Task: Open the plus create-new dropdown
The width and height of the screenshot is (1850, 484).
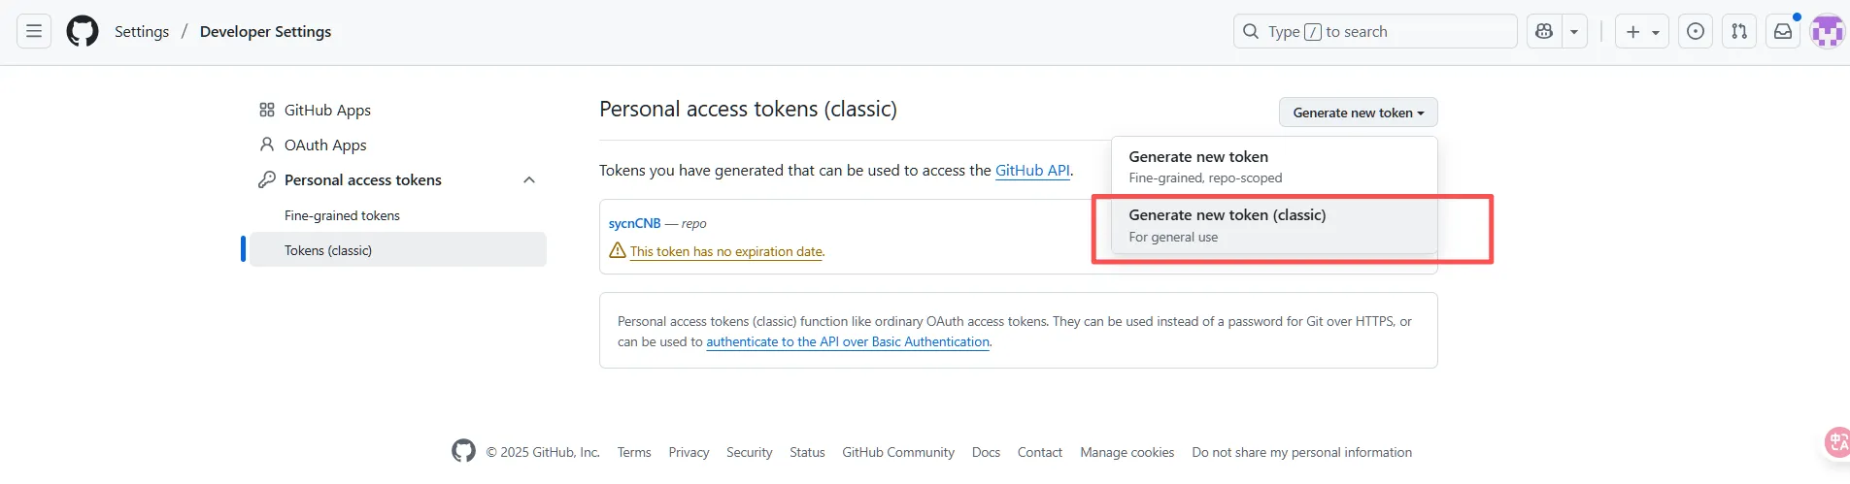Action: click(x=1642, y=32)
